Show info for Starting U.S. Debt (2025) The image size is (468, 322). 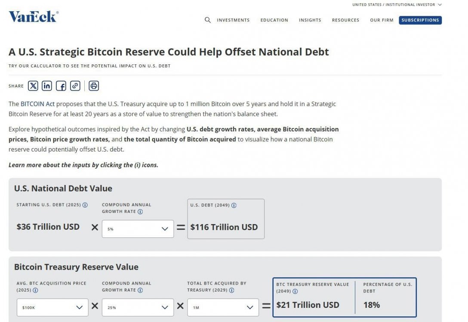point(85,205)
